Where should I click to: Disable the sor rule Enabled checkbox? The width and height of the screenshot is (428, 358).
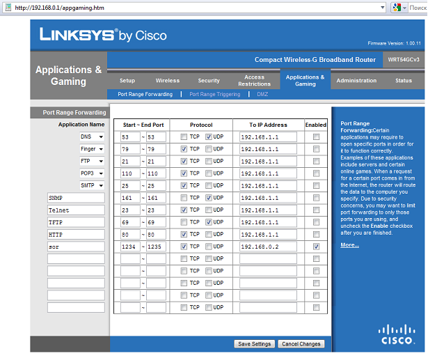point(316,247)
